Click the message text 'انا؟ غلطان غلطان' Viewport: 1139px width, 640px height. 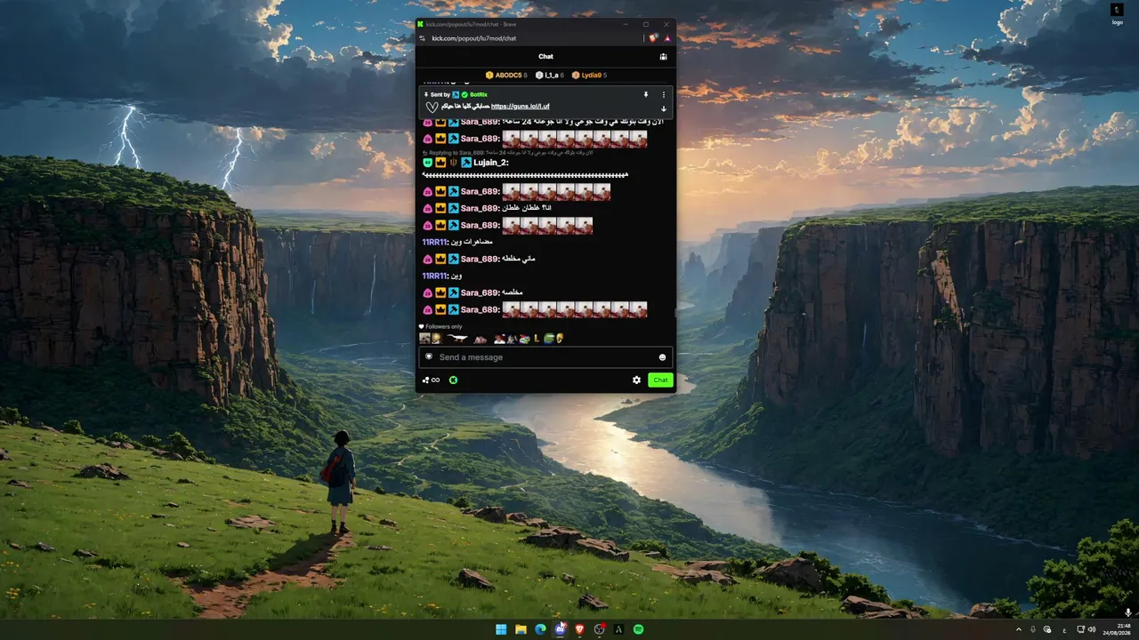click(x=529, y=208)
